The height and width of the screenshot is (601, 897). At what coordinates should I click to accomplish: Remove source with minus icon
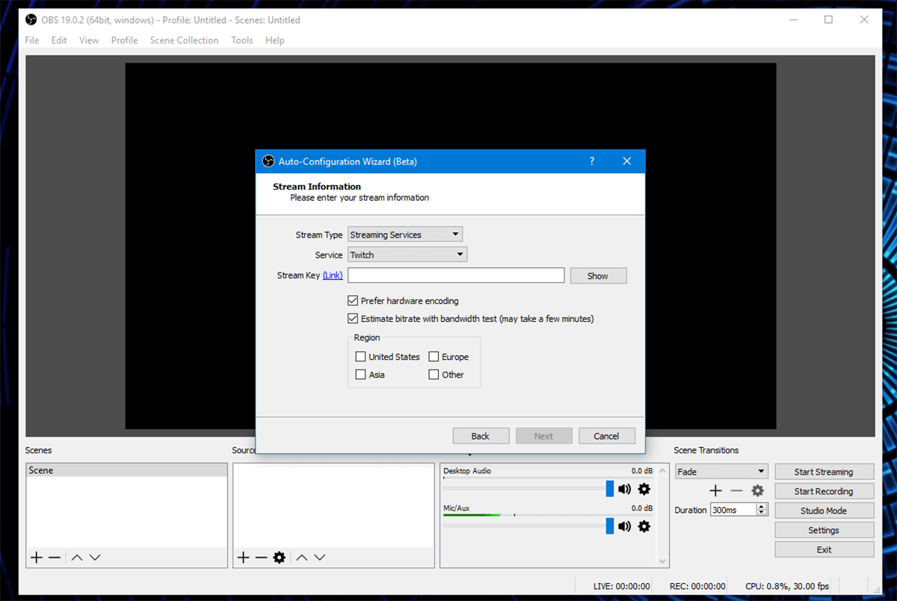(x=261, y=557)
